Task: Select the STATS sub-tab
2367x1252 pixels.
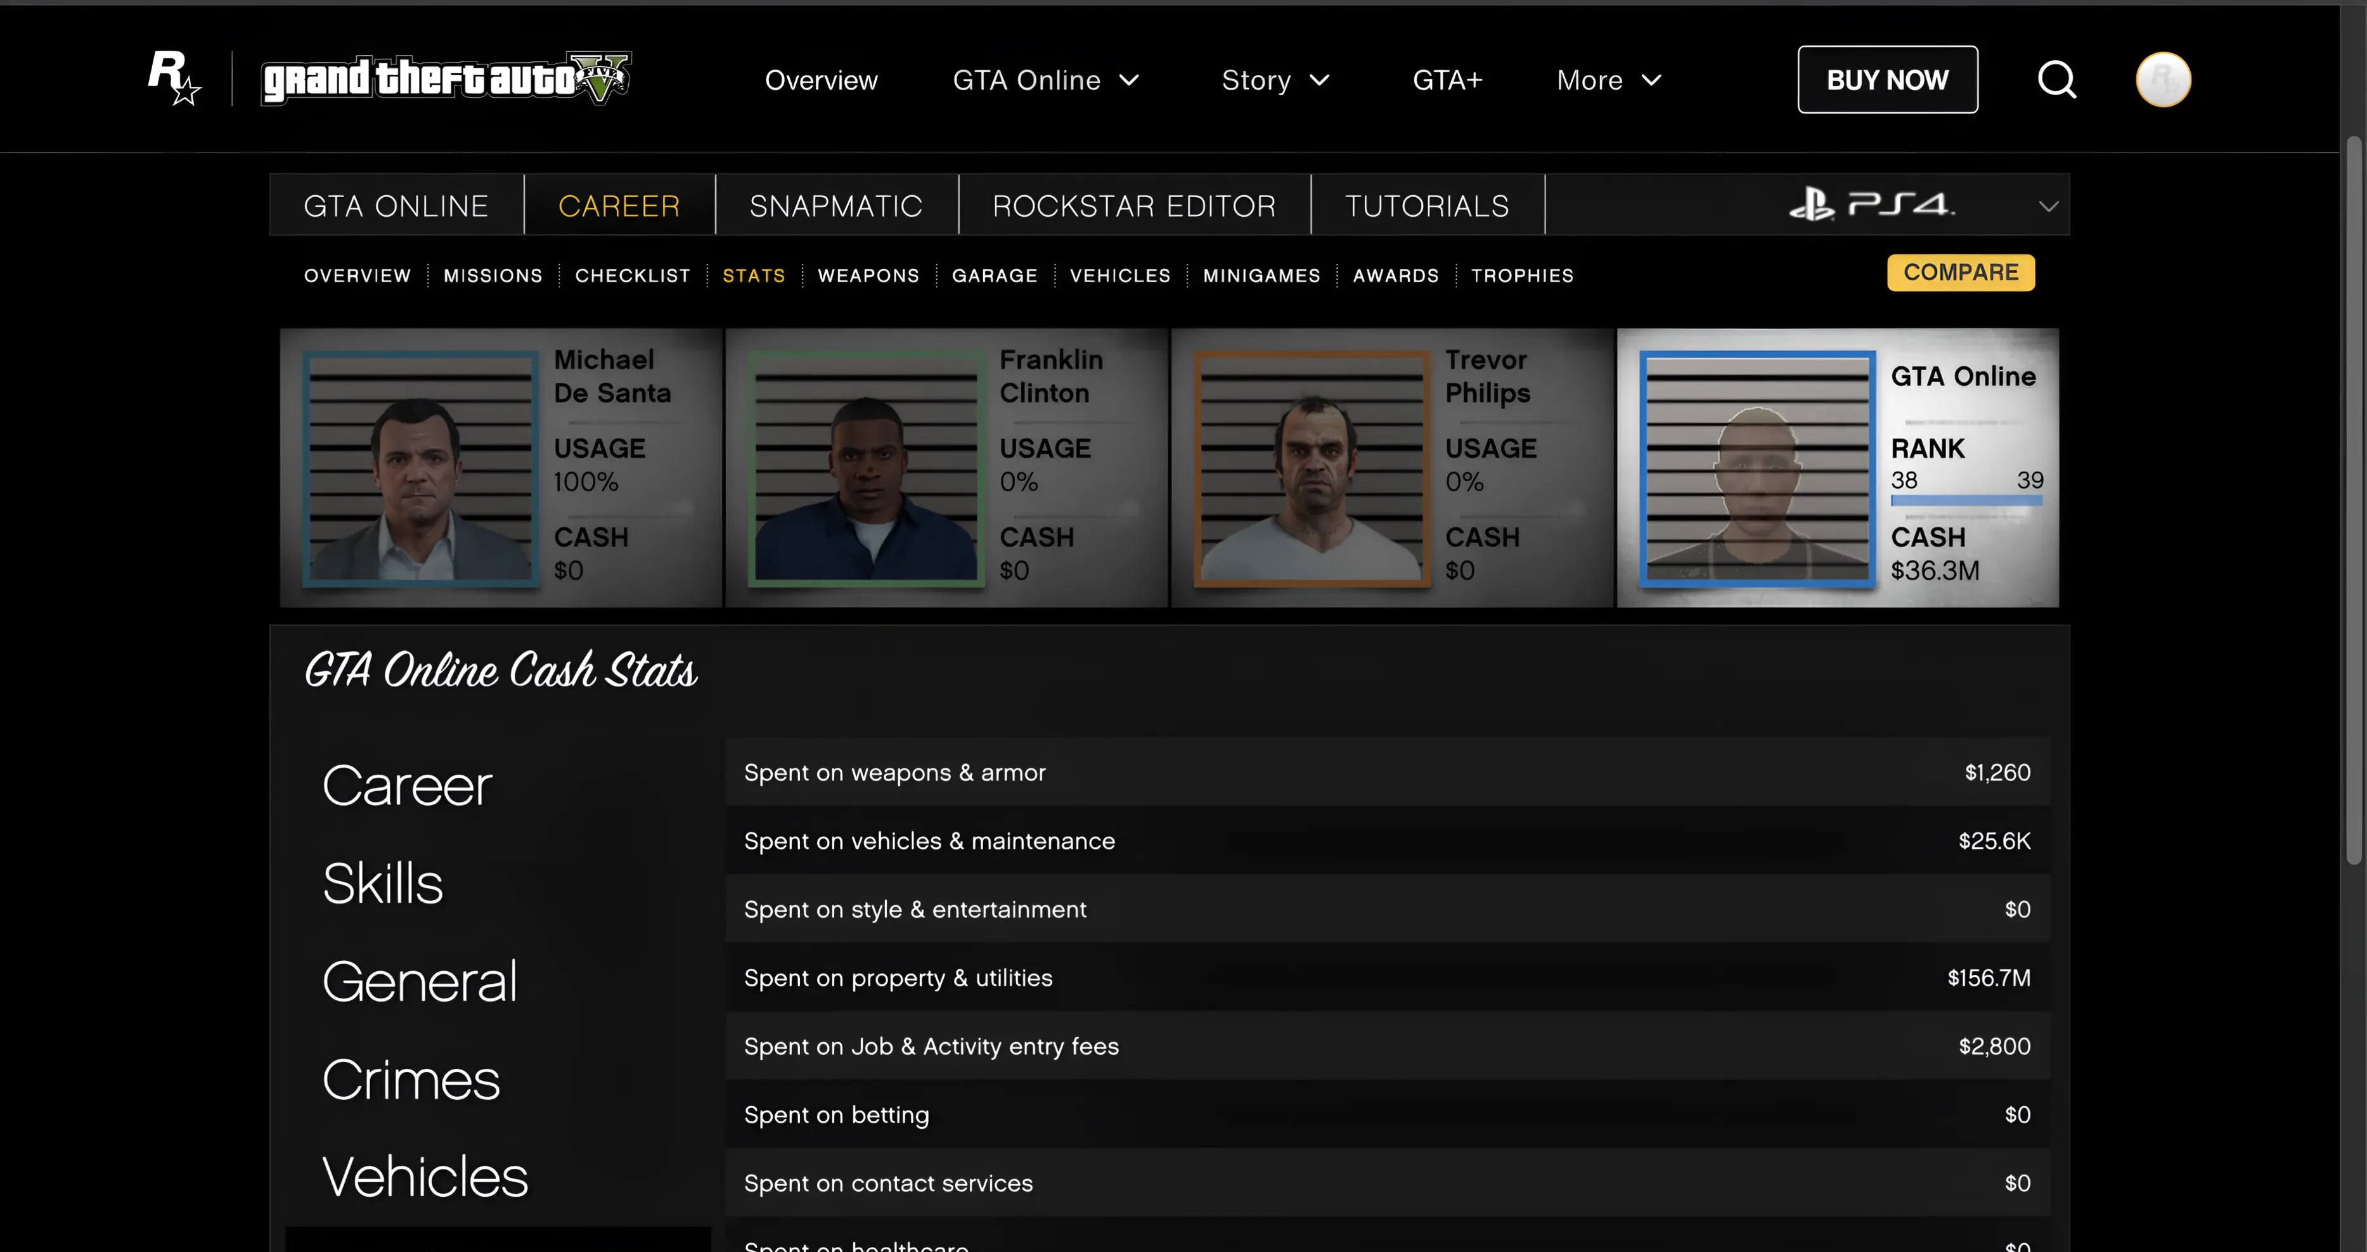Action: point(754,276)
